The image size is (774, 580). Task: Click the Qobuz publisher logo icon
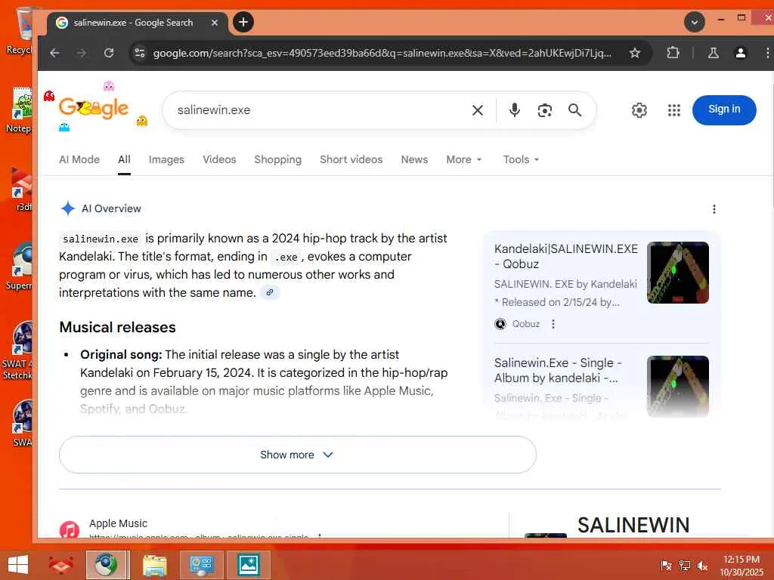pos(500,324)
